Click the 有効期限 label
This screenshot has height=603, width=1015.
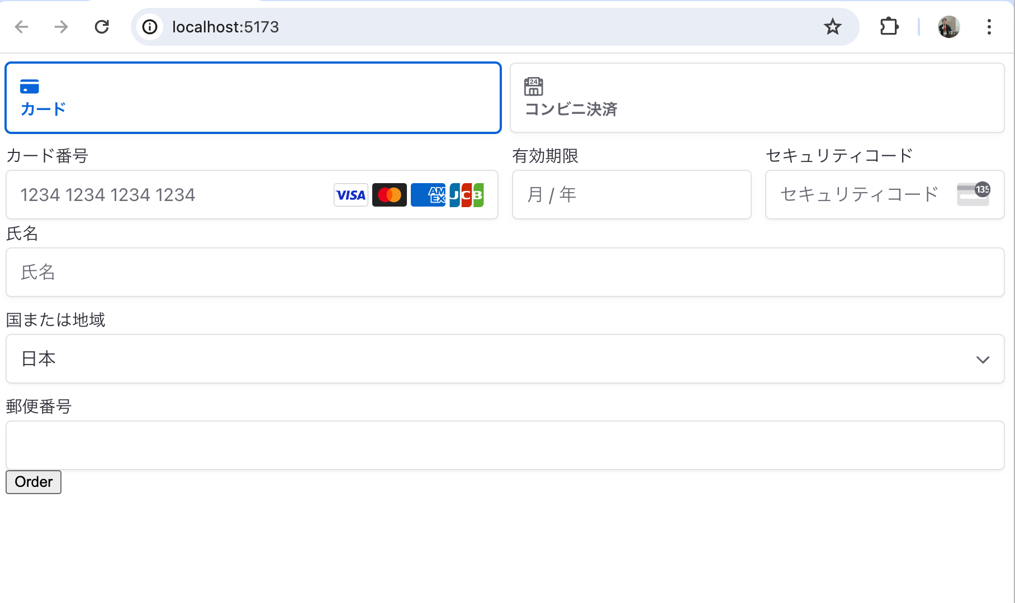(x=546, y=156)
